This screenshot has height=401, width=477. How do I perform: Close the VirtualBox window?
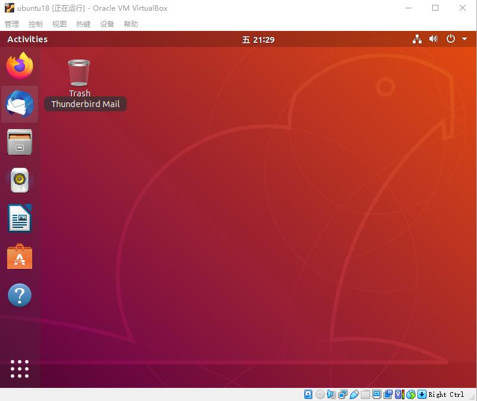[462, 8]
